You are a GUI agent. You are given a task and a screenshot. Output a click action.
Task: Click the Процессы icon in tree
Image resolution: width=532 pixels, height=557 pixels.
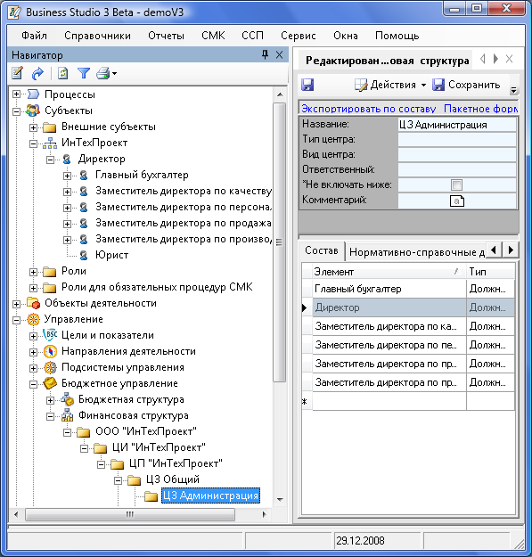[33, 94]
